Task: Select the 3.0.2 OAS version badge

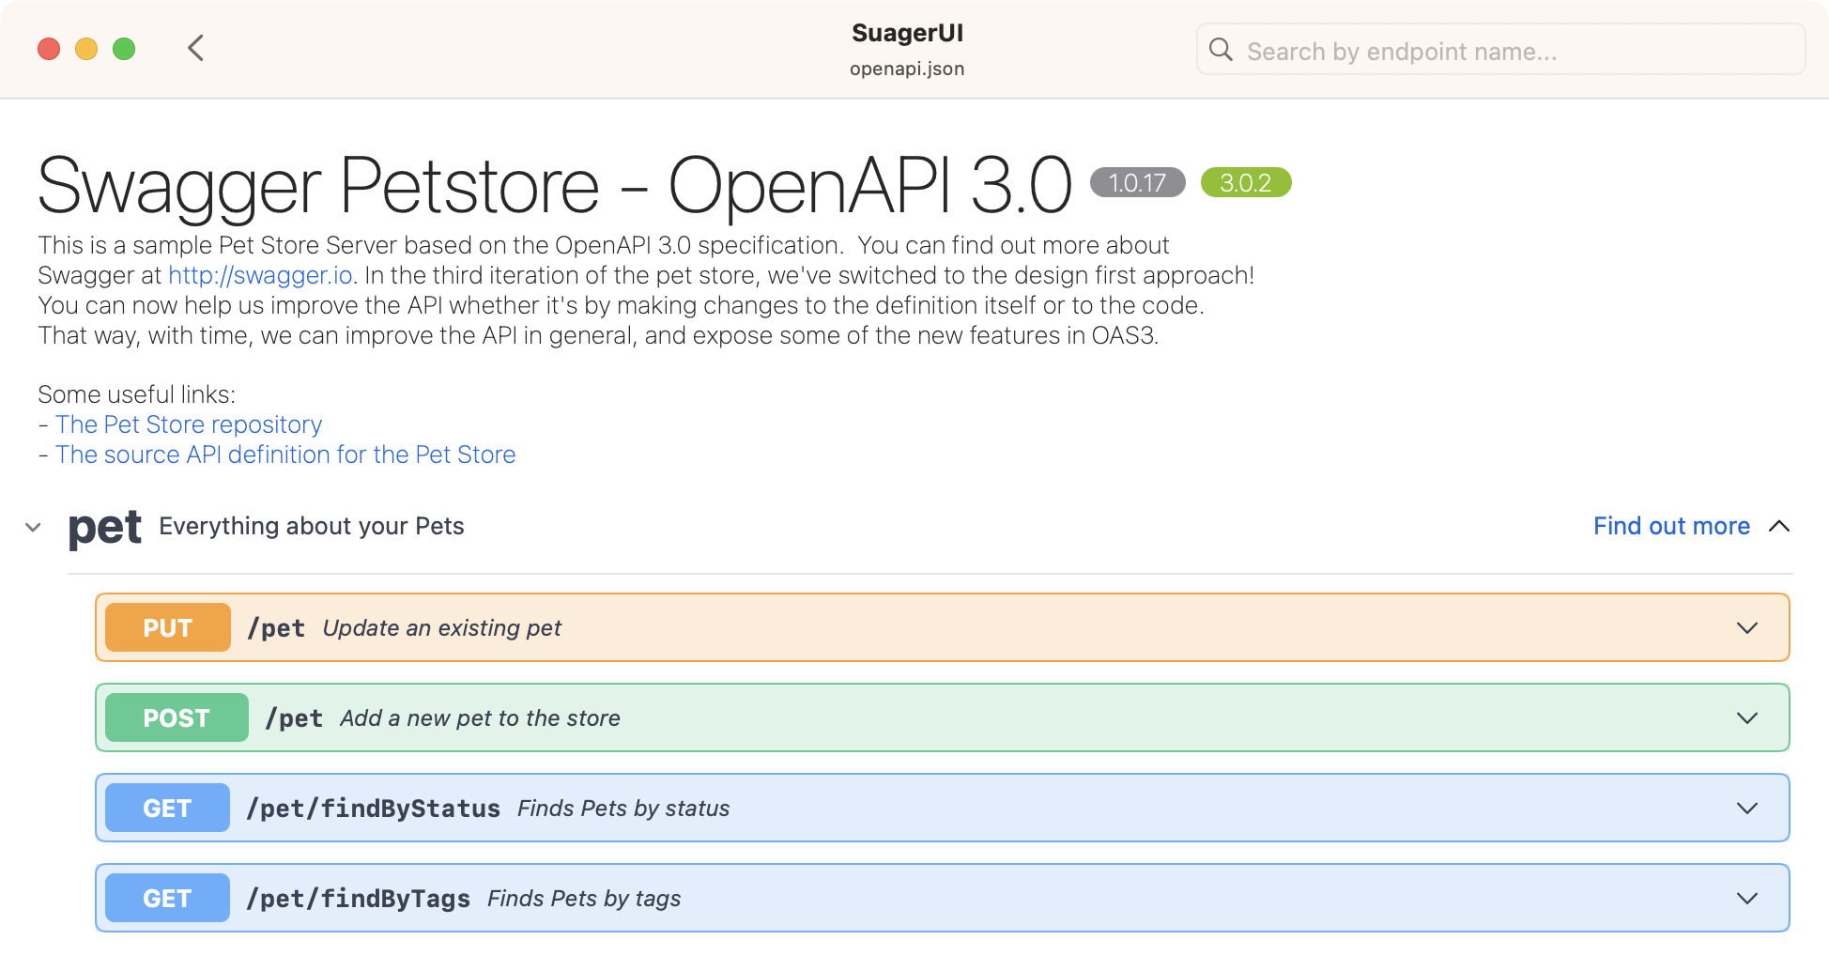Action: click(1246, 182)
